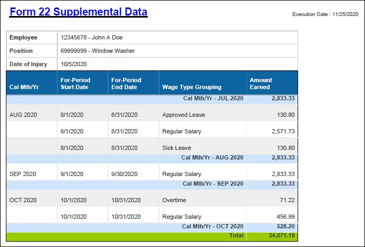Click the Execution Date text
The width and height of the screenshot is (365, 247).
[x=325, y=14]
